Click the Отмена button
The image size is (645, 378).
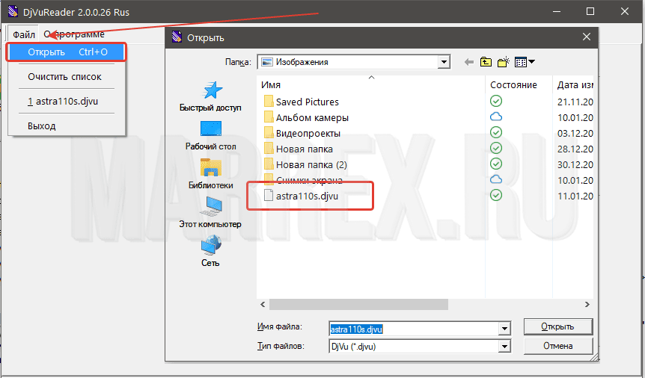[557, 346]
